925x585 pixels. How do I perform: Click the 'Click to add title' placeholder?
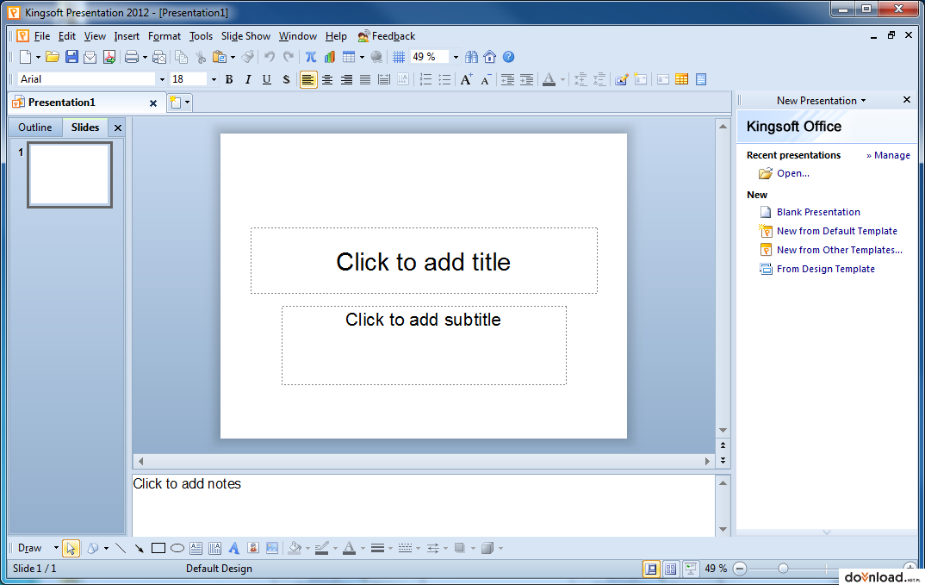(x=424, y=261)
